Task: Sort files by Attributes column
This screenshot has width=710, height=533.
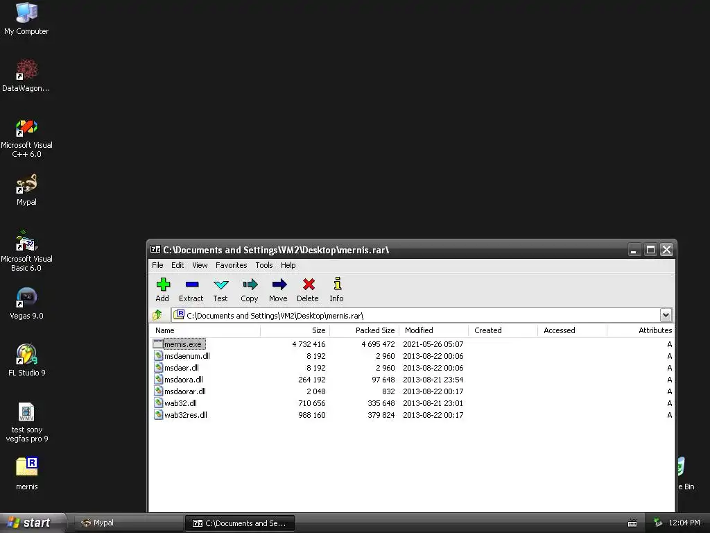Action: coord(640,330)
